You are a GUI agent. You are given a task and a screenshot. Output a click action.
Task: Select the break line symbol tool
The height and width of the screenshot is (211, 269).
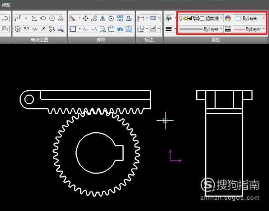pos(35,29)
